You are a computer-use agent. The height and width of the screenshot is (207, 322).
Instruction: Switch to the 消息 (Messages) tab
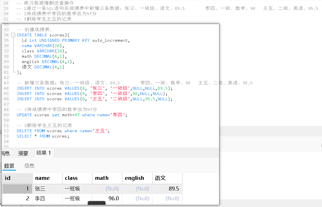5,153
